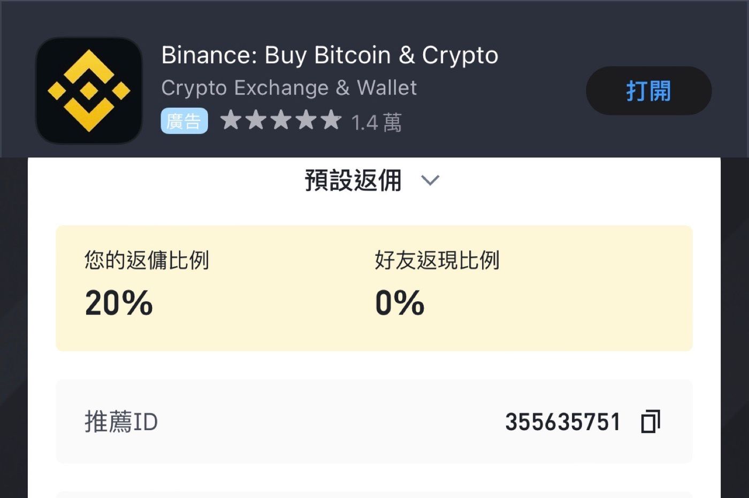749x498 pixels.
Task: Expand the 預設返佣 chevron arrow
Action: point(430,180)
